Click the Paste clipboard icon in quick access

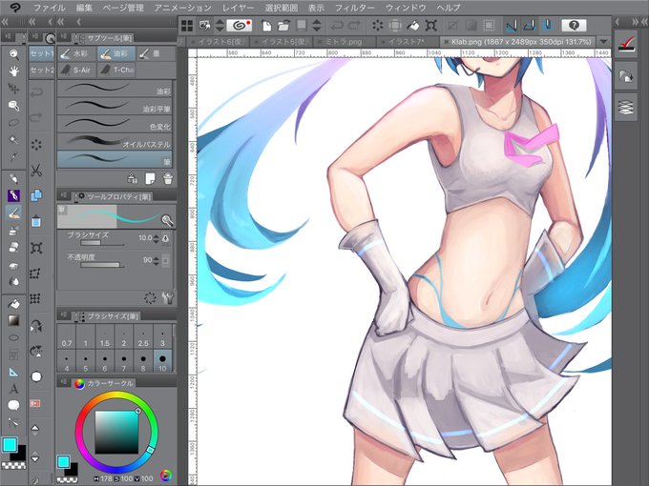36,221
